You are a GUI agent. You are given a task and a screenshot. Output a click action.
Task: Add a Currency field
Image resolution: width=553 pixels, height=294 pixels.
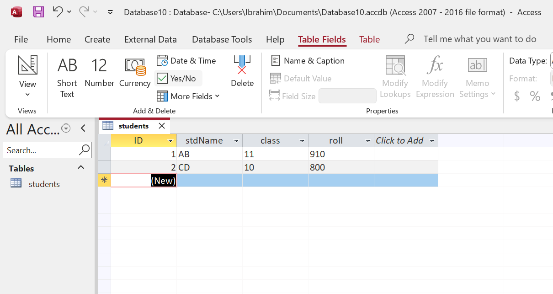click(x=135, y=72)
